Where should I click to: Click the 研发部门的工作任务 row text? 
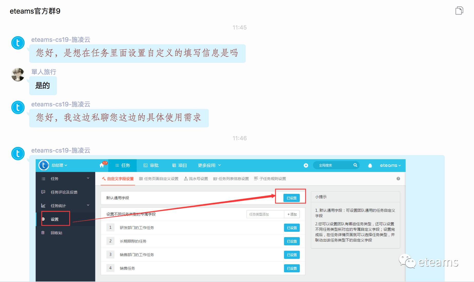click(x=137, y=228)
